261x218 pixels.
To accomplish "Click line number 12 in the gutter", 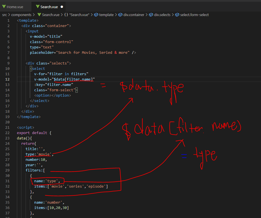I will point(7,79).
